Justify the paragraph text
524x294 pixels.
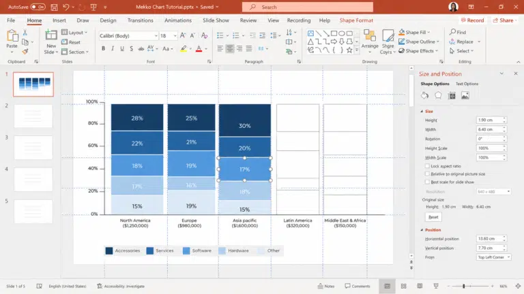[249, 49]
